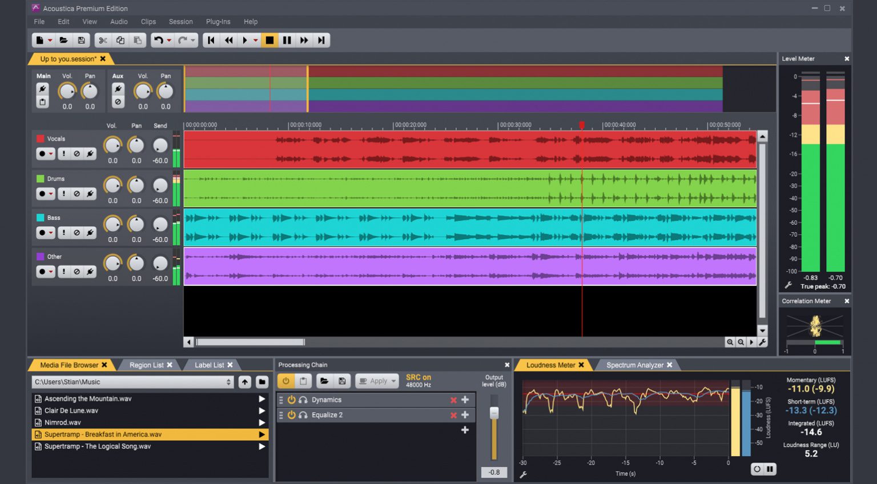877x484 pixels.
Task: Go up one folder in Media File Browser
Action: (245, 382)
